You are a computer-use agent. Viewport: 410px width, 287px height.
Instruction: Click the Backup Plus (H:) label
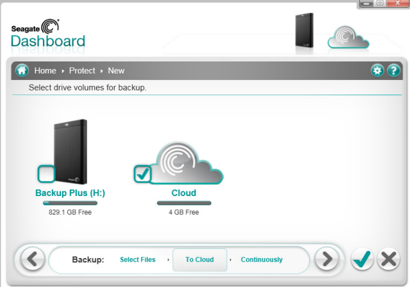[70, 192]
